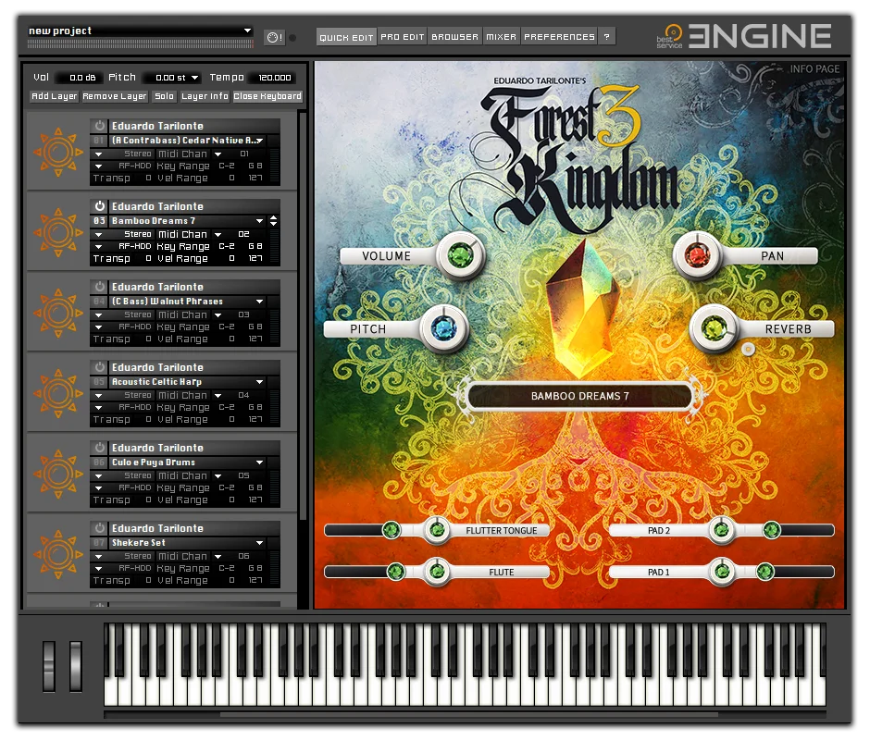Solo the selected layer
This screenshot has width=870, height=740.
[x=164, y=96]
